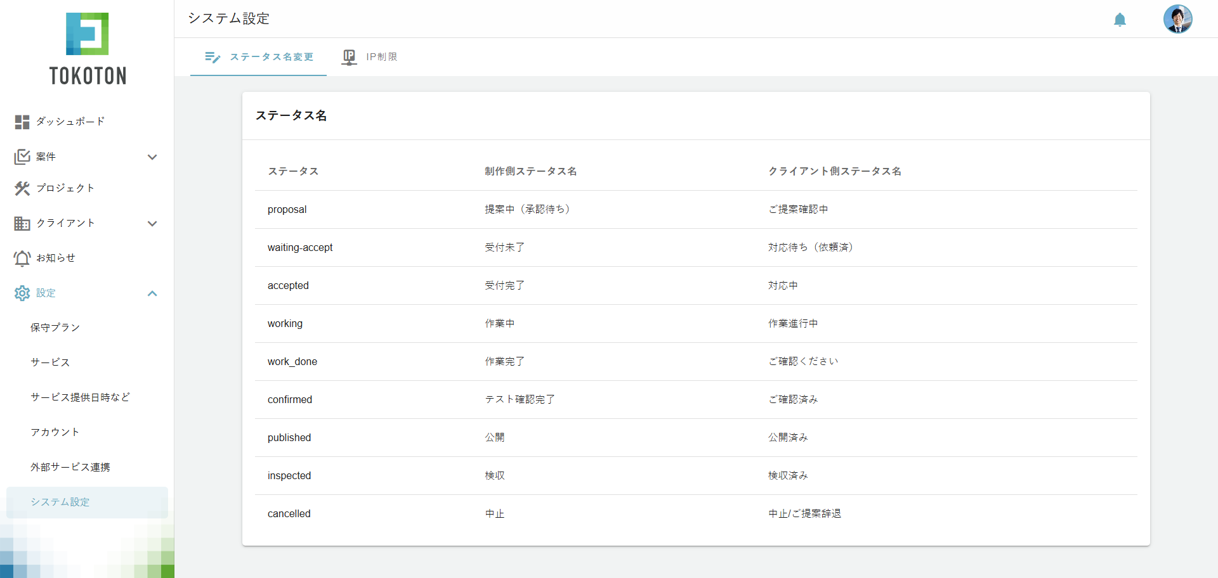Select the ステータス名変更 tab
This screenshot has height=578, width=1218.
pos(258,56)
